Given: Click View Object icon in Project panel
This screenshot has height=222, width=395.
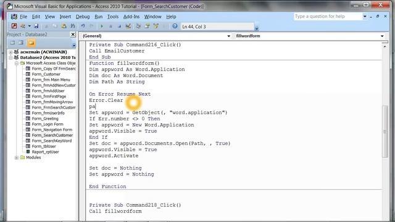Looking at the screenshot, I should (22, 43).
